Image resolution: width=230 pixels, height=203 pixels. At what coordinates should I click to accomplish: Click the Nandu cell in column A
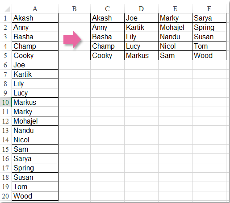coord(35,130)
